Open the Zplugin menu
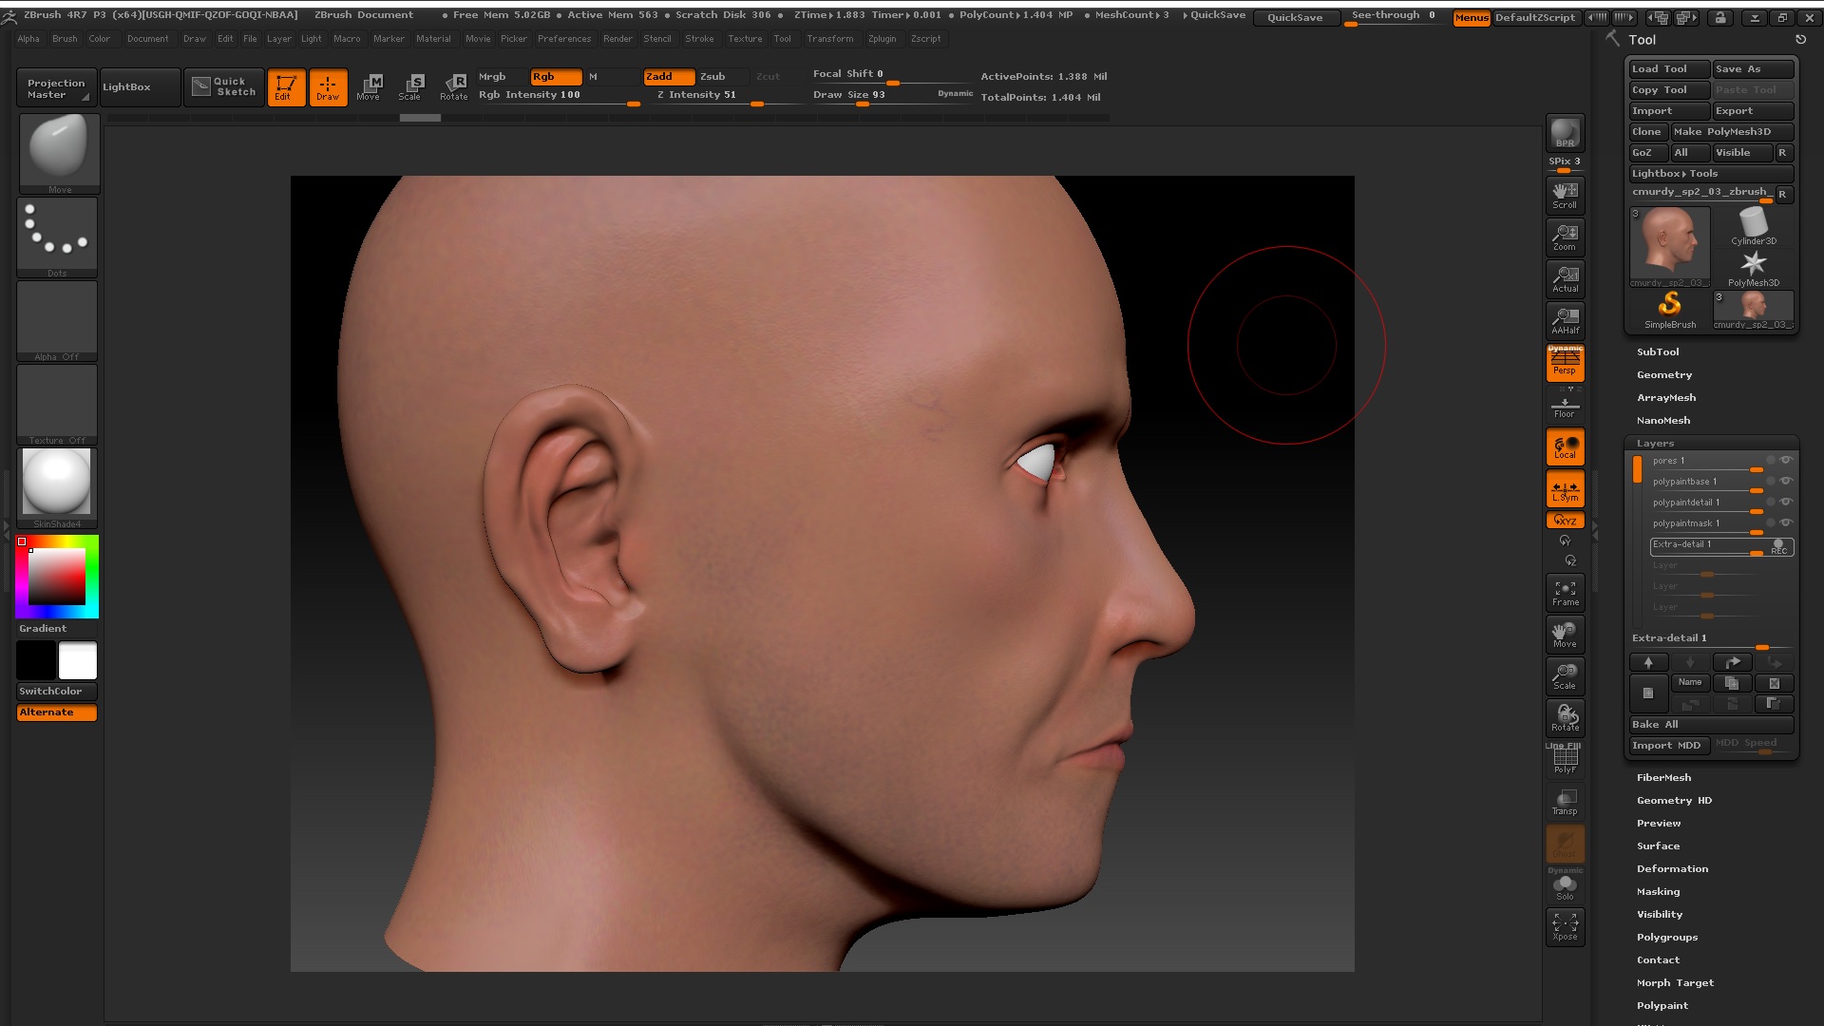This screenshot has height=1026, width=1824. [x=882, y=39]
